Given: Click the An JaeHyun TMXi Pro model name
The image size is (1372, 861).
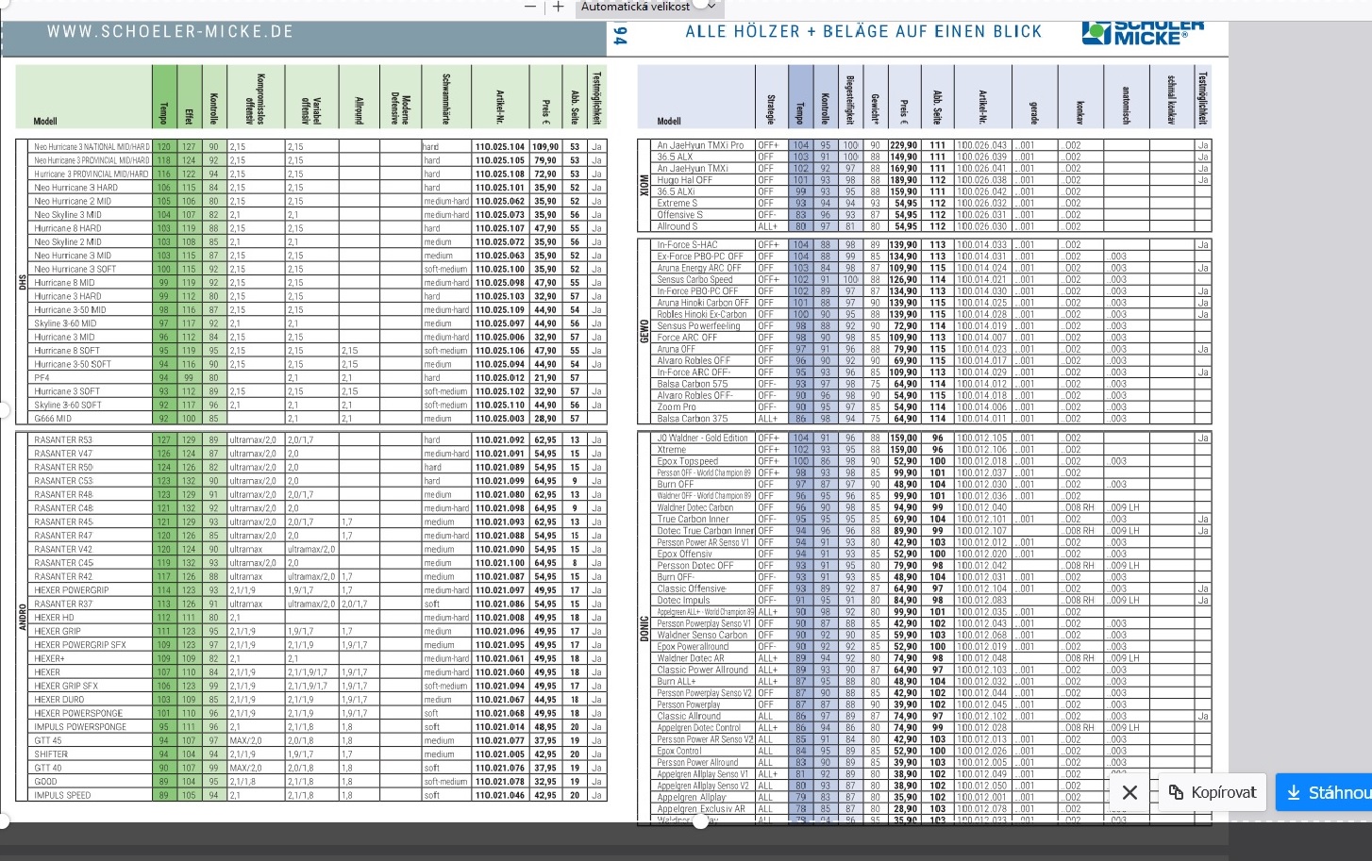Looking at the screenshot, I should pos(701,145).
